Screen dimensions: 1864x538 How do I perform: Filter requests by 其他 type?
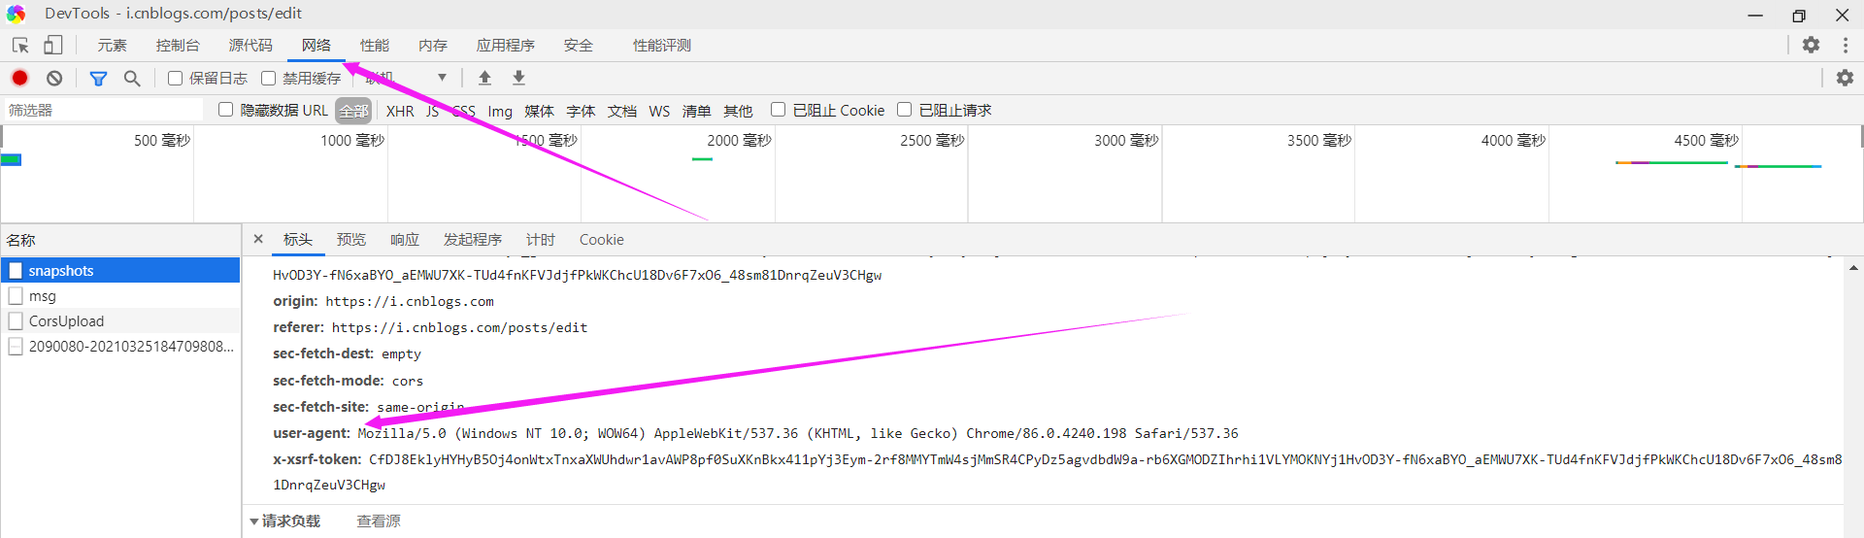[x=738, y=111]
